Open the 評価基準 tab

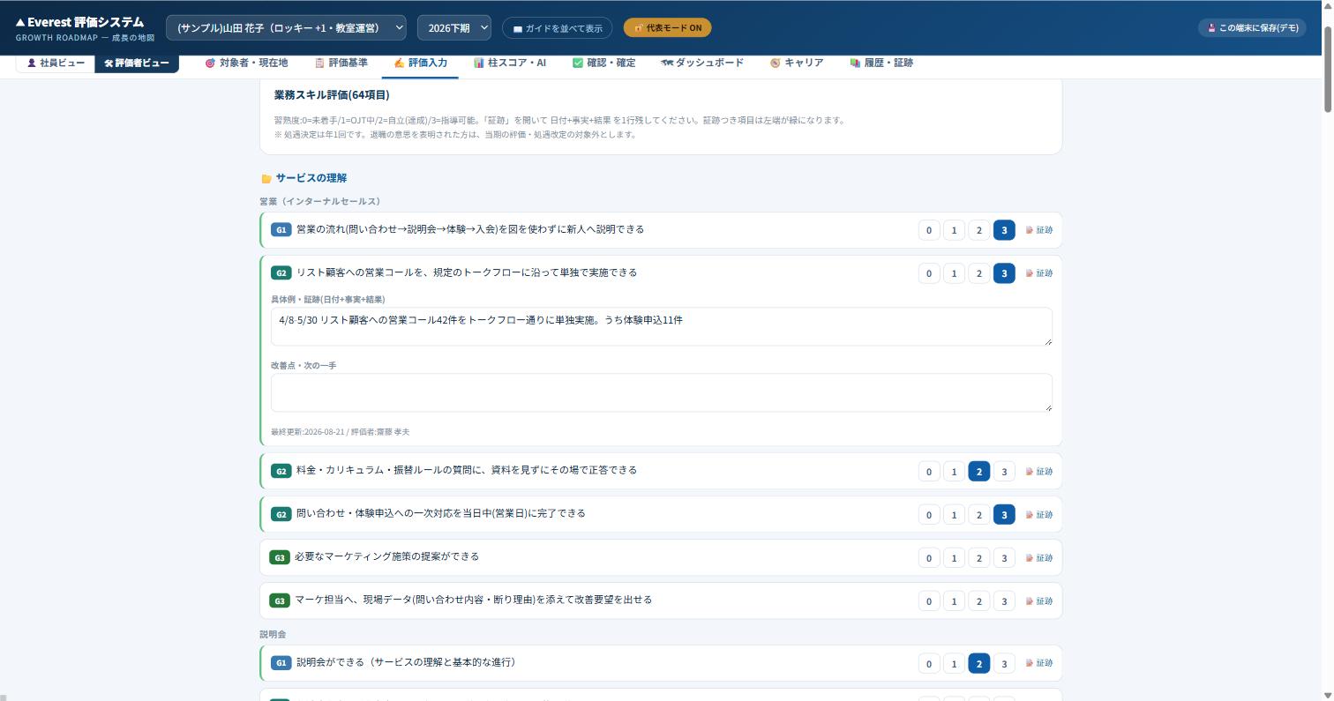coord(341,63)
